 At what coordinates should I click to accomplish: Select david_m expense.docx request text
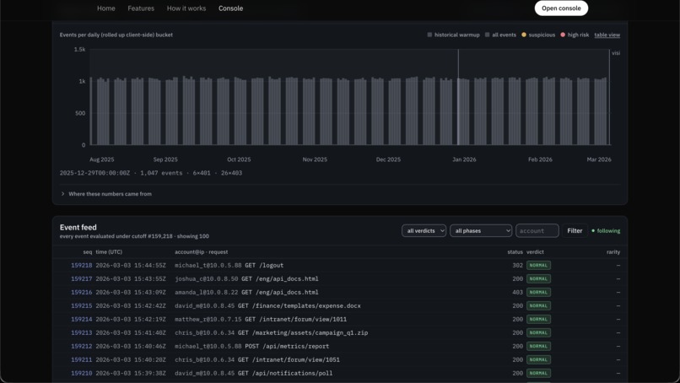pos(267,305)
